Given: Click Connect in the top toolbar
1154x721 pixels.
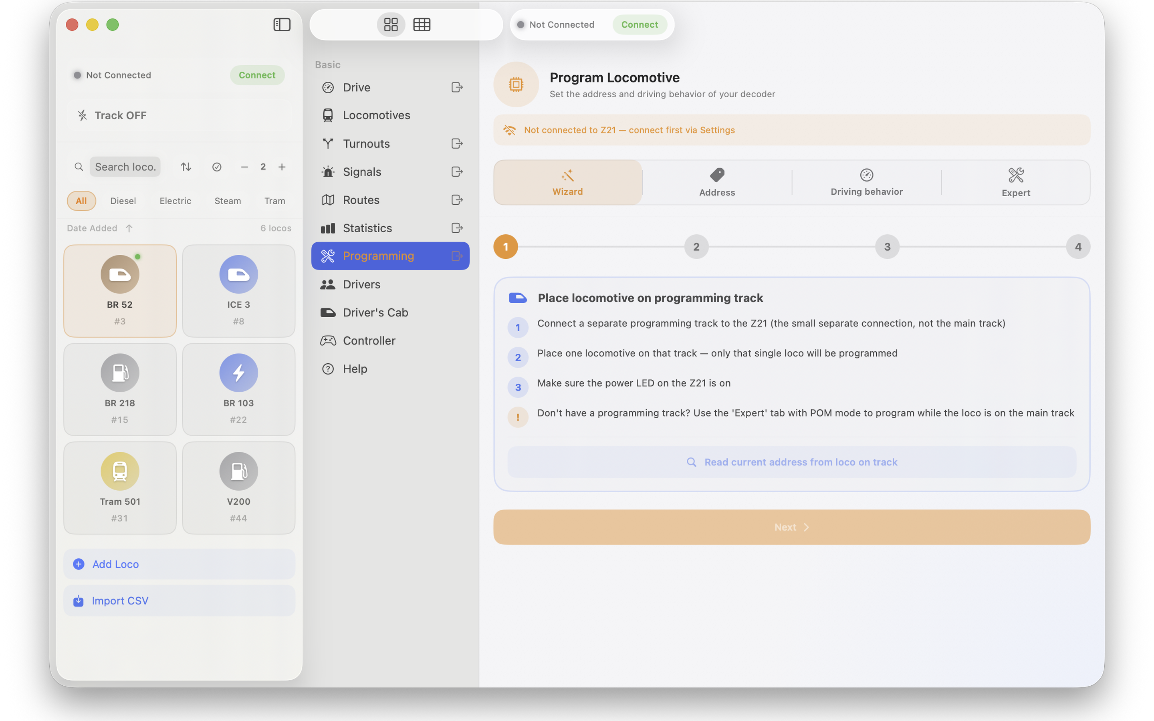Looking at the screenshot, I should [639, 24].
